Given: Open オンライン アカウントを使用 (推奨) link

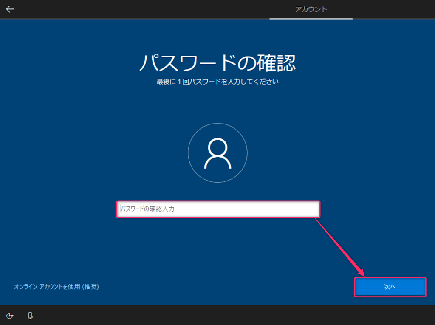Looking at the screenshot, I should point(56,287).
